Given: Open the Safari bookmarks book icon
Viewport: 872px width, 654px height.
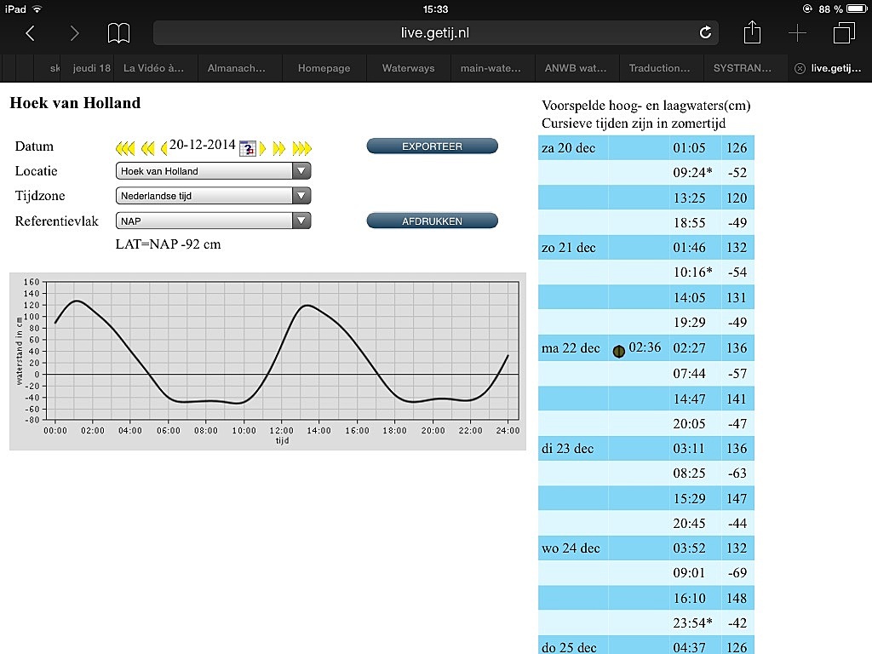Looking at the screenshot, I should click(x=118, y=33).
